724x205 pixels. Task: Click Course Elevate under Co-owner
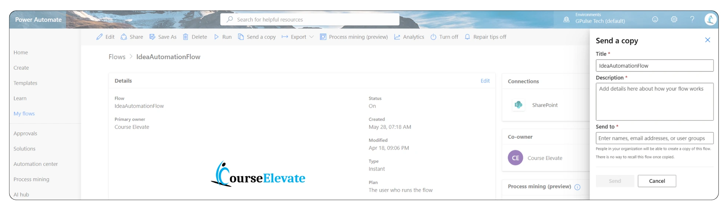(545, 158)
